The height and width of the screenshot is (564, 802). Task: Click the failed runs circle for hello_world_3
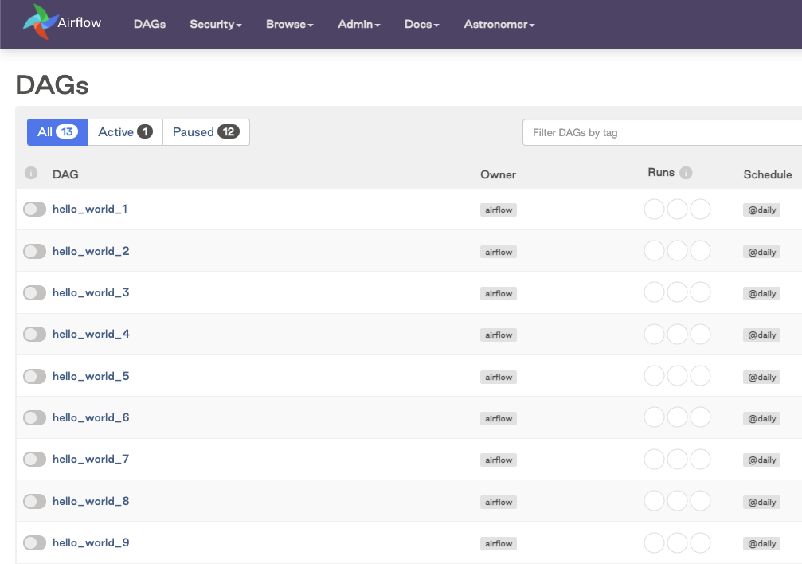pos(701,292)
